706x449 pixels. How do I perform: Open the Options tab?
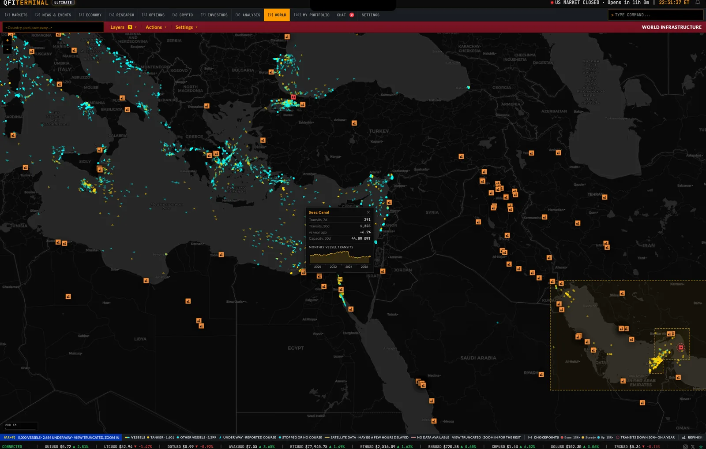click(153, 15)
